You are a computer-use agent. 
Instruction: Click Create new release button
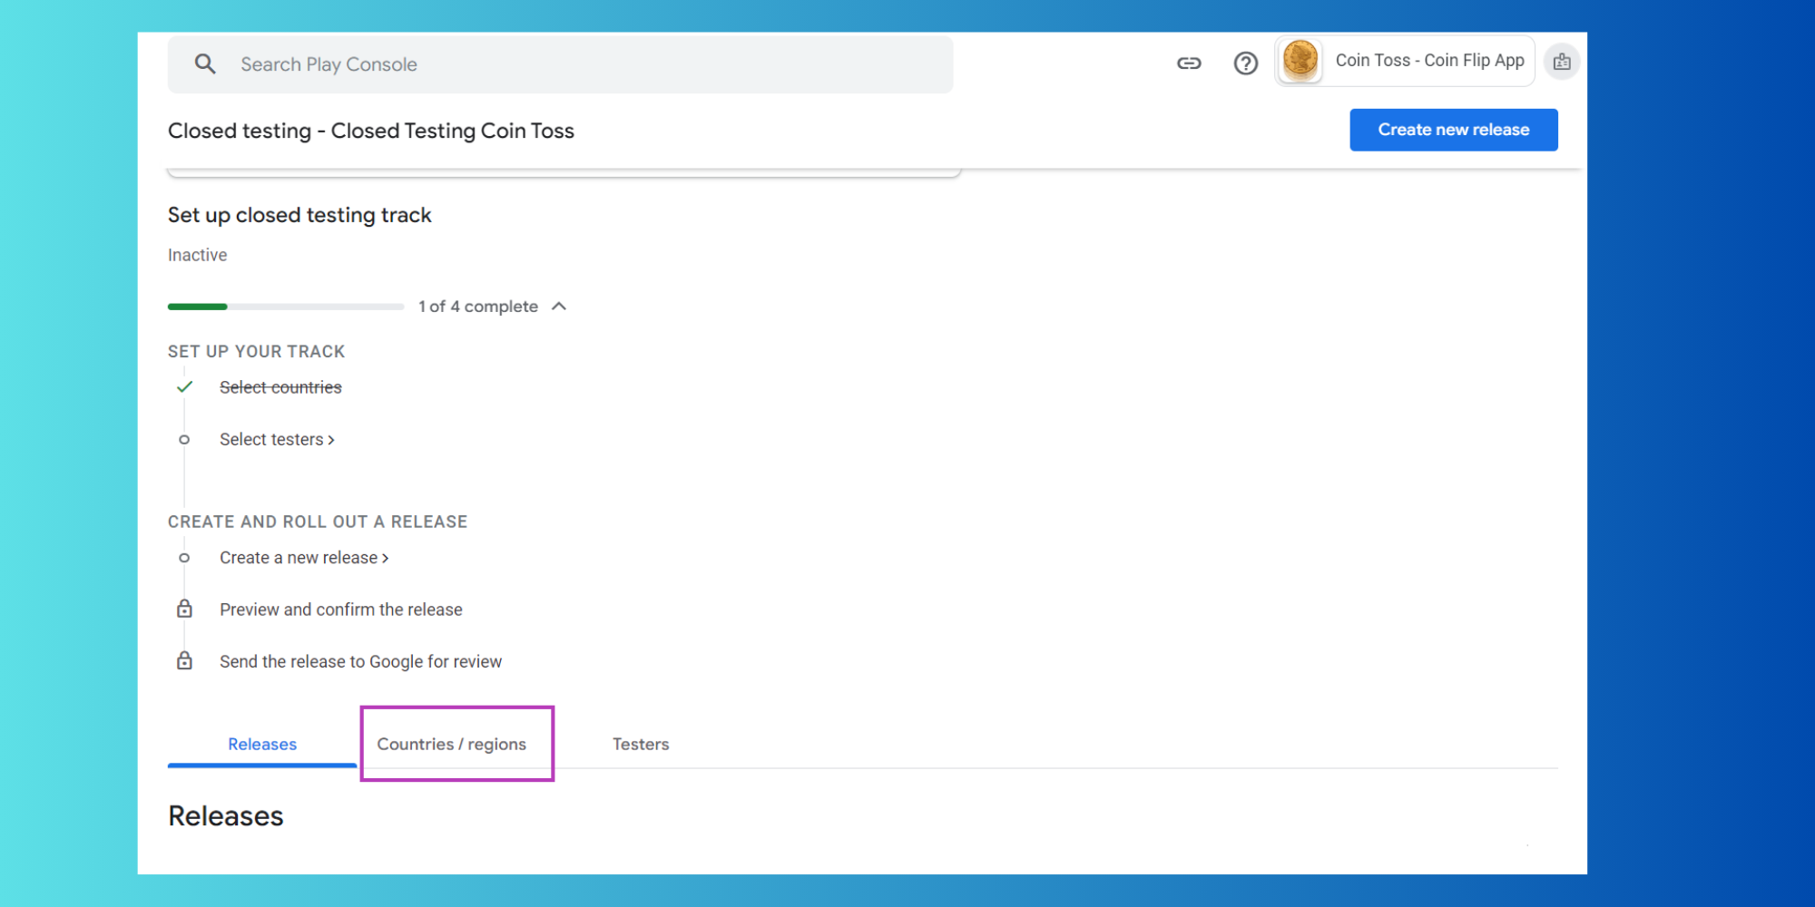coord(1454,130)
